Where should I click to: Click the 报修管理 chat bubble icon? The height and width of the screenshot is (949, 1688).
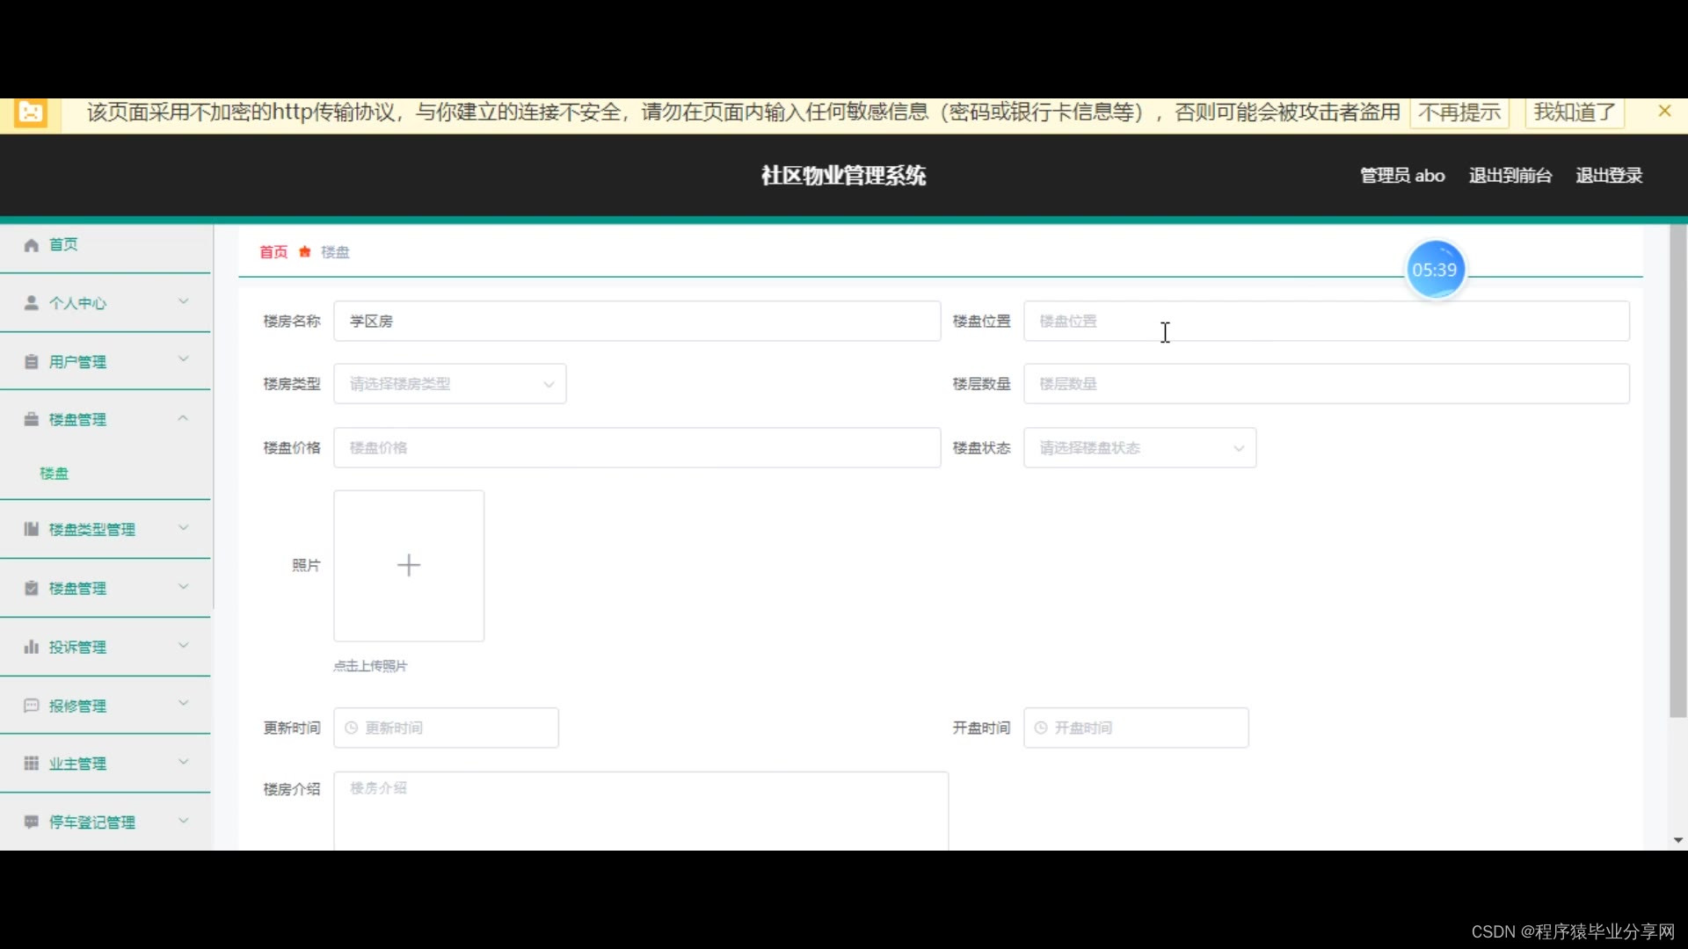32,706
